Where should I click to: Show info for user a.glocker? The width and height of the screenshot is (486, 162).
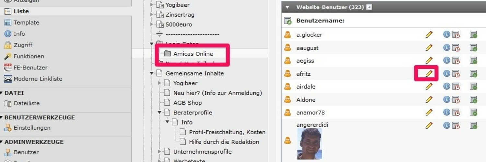(x=447, y=34)
